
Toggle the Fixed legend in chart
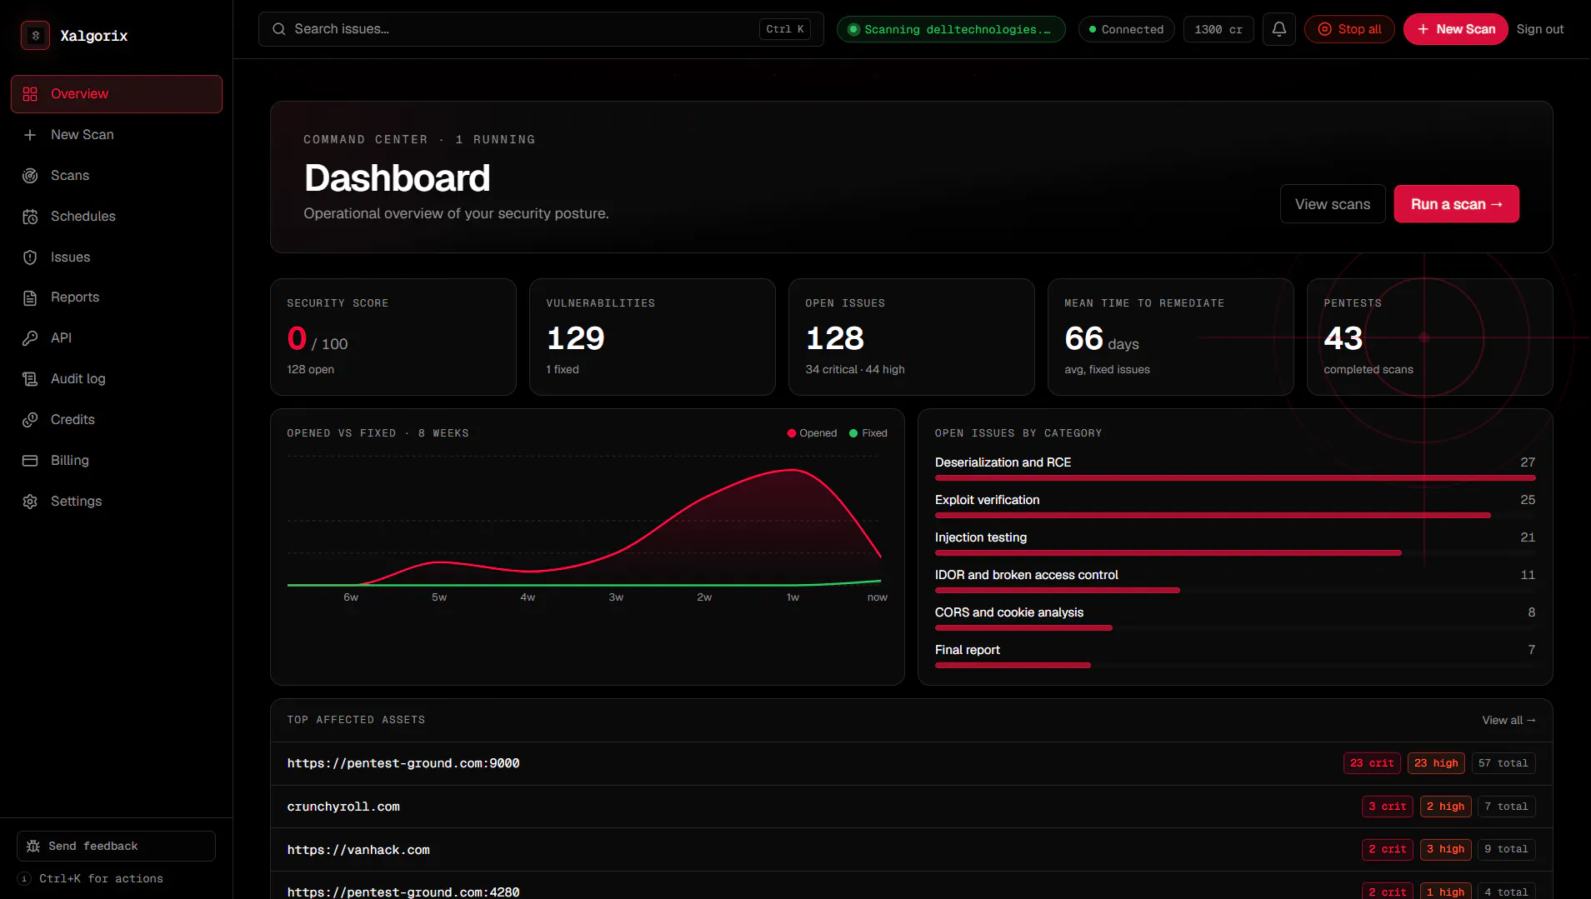(868, 433)
